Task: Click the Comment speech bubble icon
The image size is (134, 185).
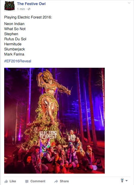Action: pos(27,181)
